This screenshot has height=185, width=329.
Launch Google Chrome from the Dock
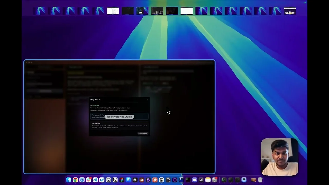75,180
